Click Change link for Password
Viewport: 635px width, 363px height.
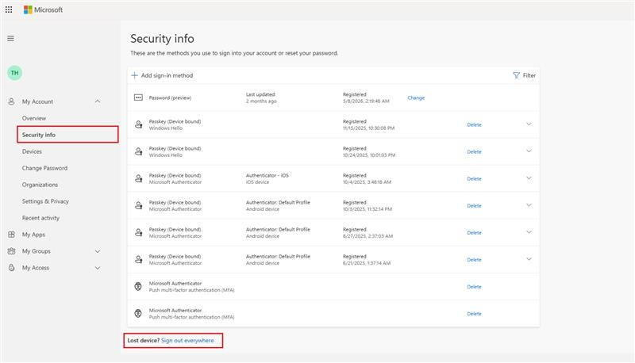tap(416, 97)
